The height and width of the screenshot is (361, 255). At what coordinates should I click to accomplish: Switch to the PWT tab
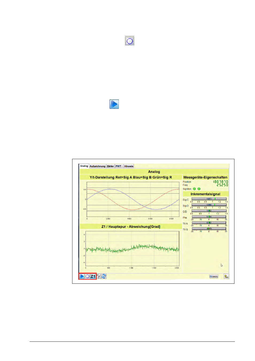(x=118, y=166)
